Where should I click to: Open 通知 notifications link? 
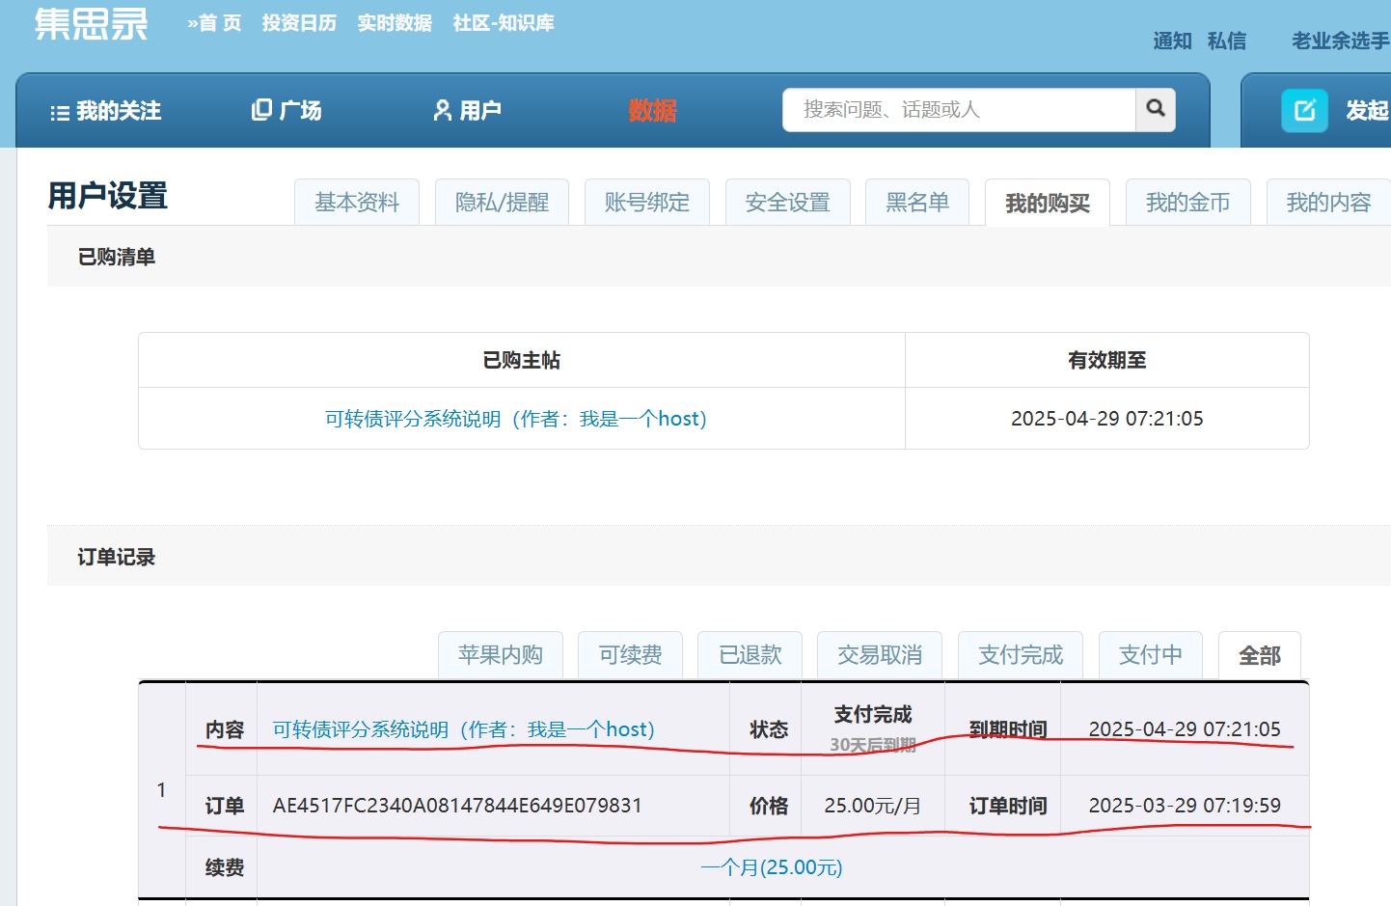tap(1172, 41)
